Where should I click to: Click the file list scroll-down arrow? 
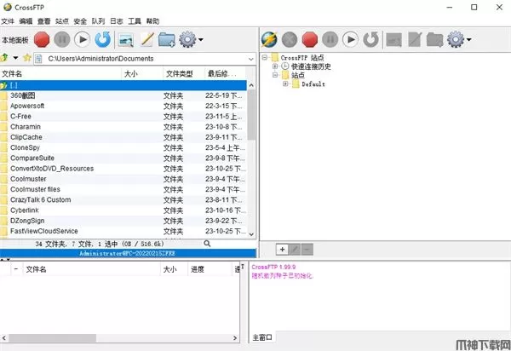pyautogui.click(x=251, y=234)
